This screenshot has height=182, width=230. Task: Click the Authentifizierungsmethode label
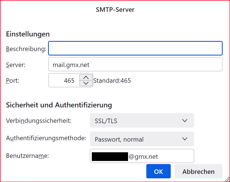coord(46,138)
